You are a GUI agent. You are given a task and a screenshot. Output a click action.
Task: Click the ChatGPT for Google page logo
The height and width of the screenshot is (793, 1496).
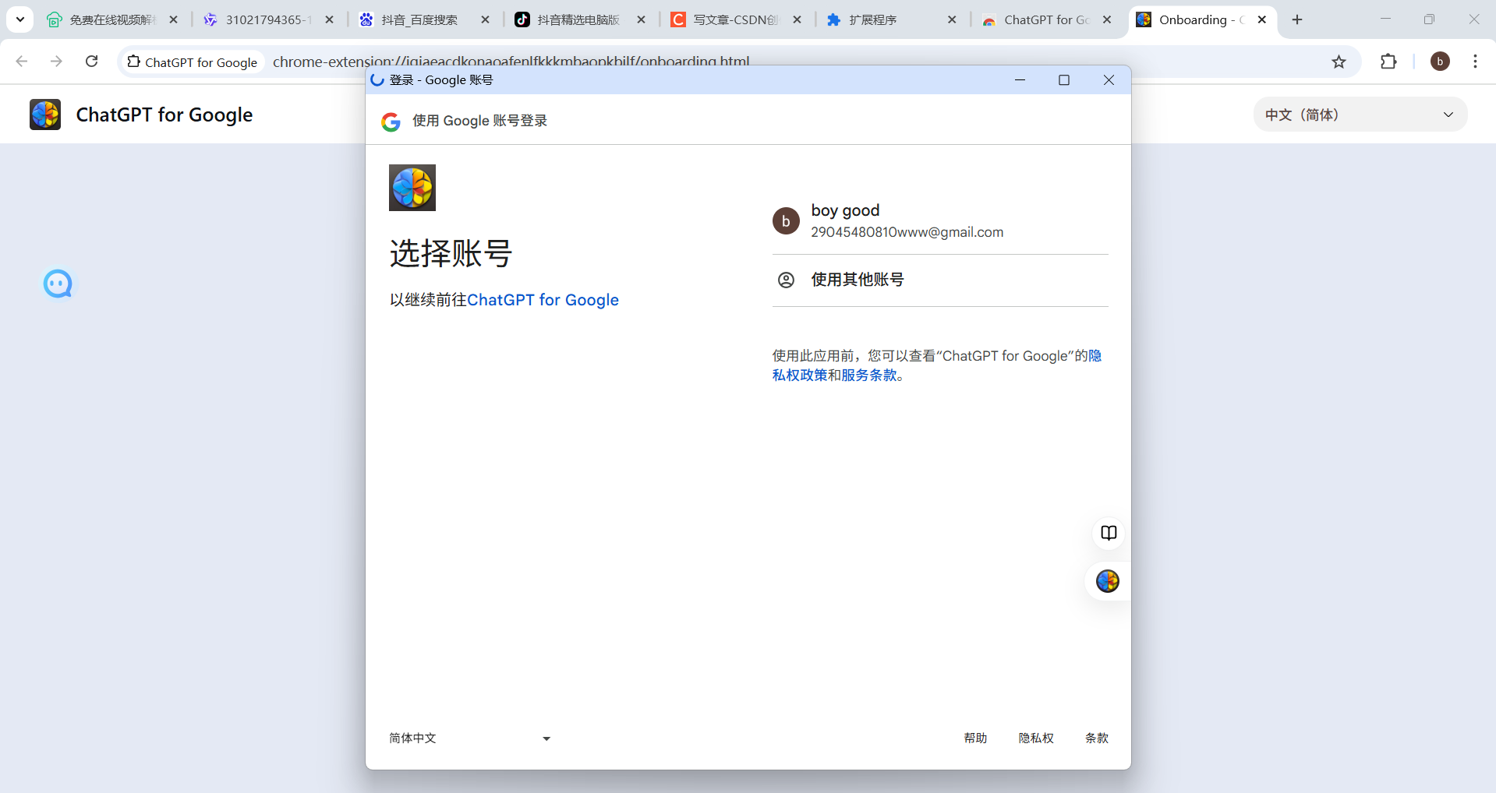point(45,115)
